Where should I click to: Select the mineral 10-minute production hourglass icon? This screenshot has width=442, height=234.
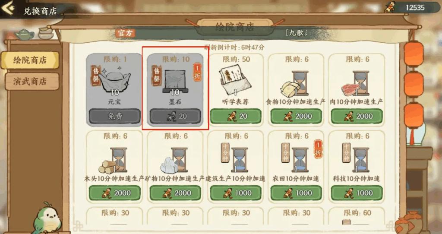pos(174,160)
